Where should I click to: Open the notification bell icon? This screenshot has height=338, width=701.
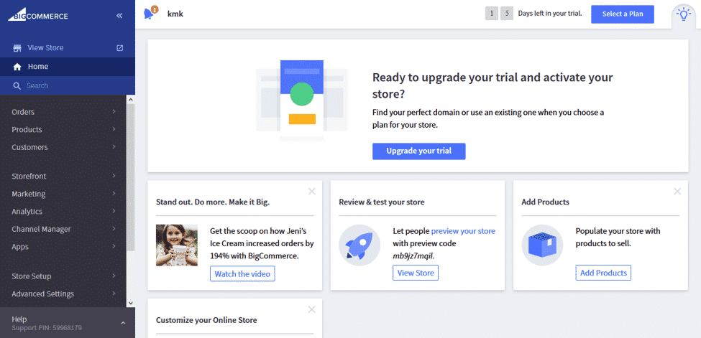150,14
